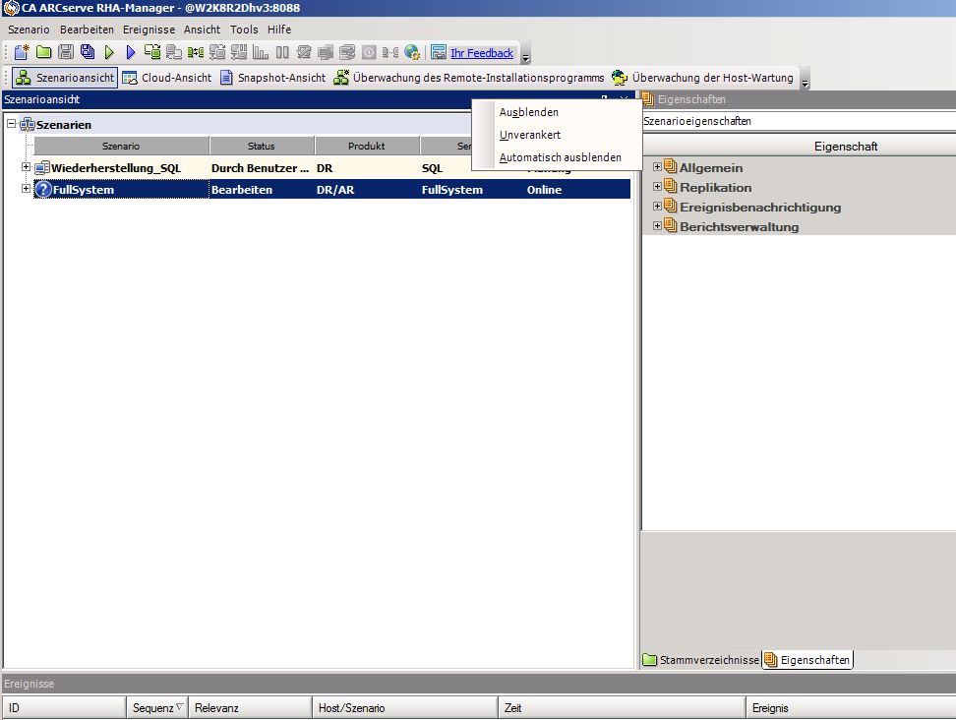
Task: Switch to Cloud-Ansicht view
Action: (167, 78)
